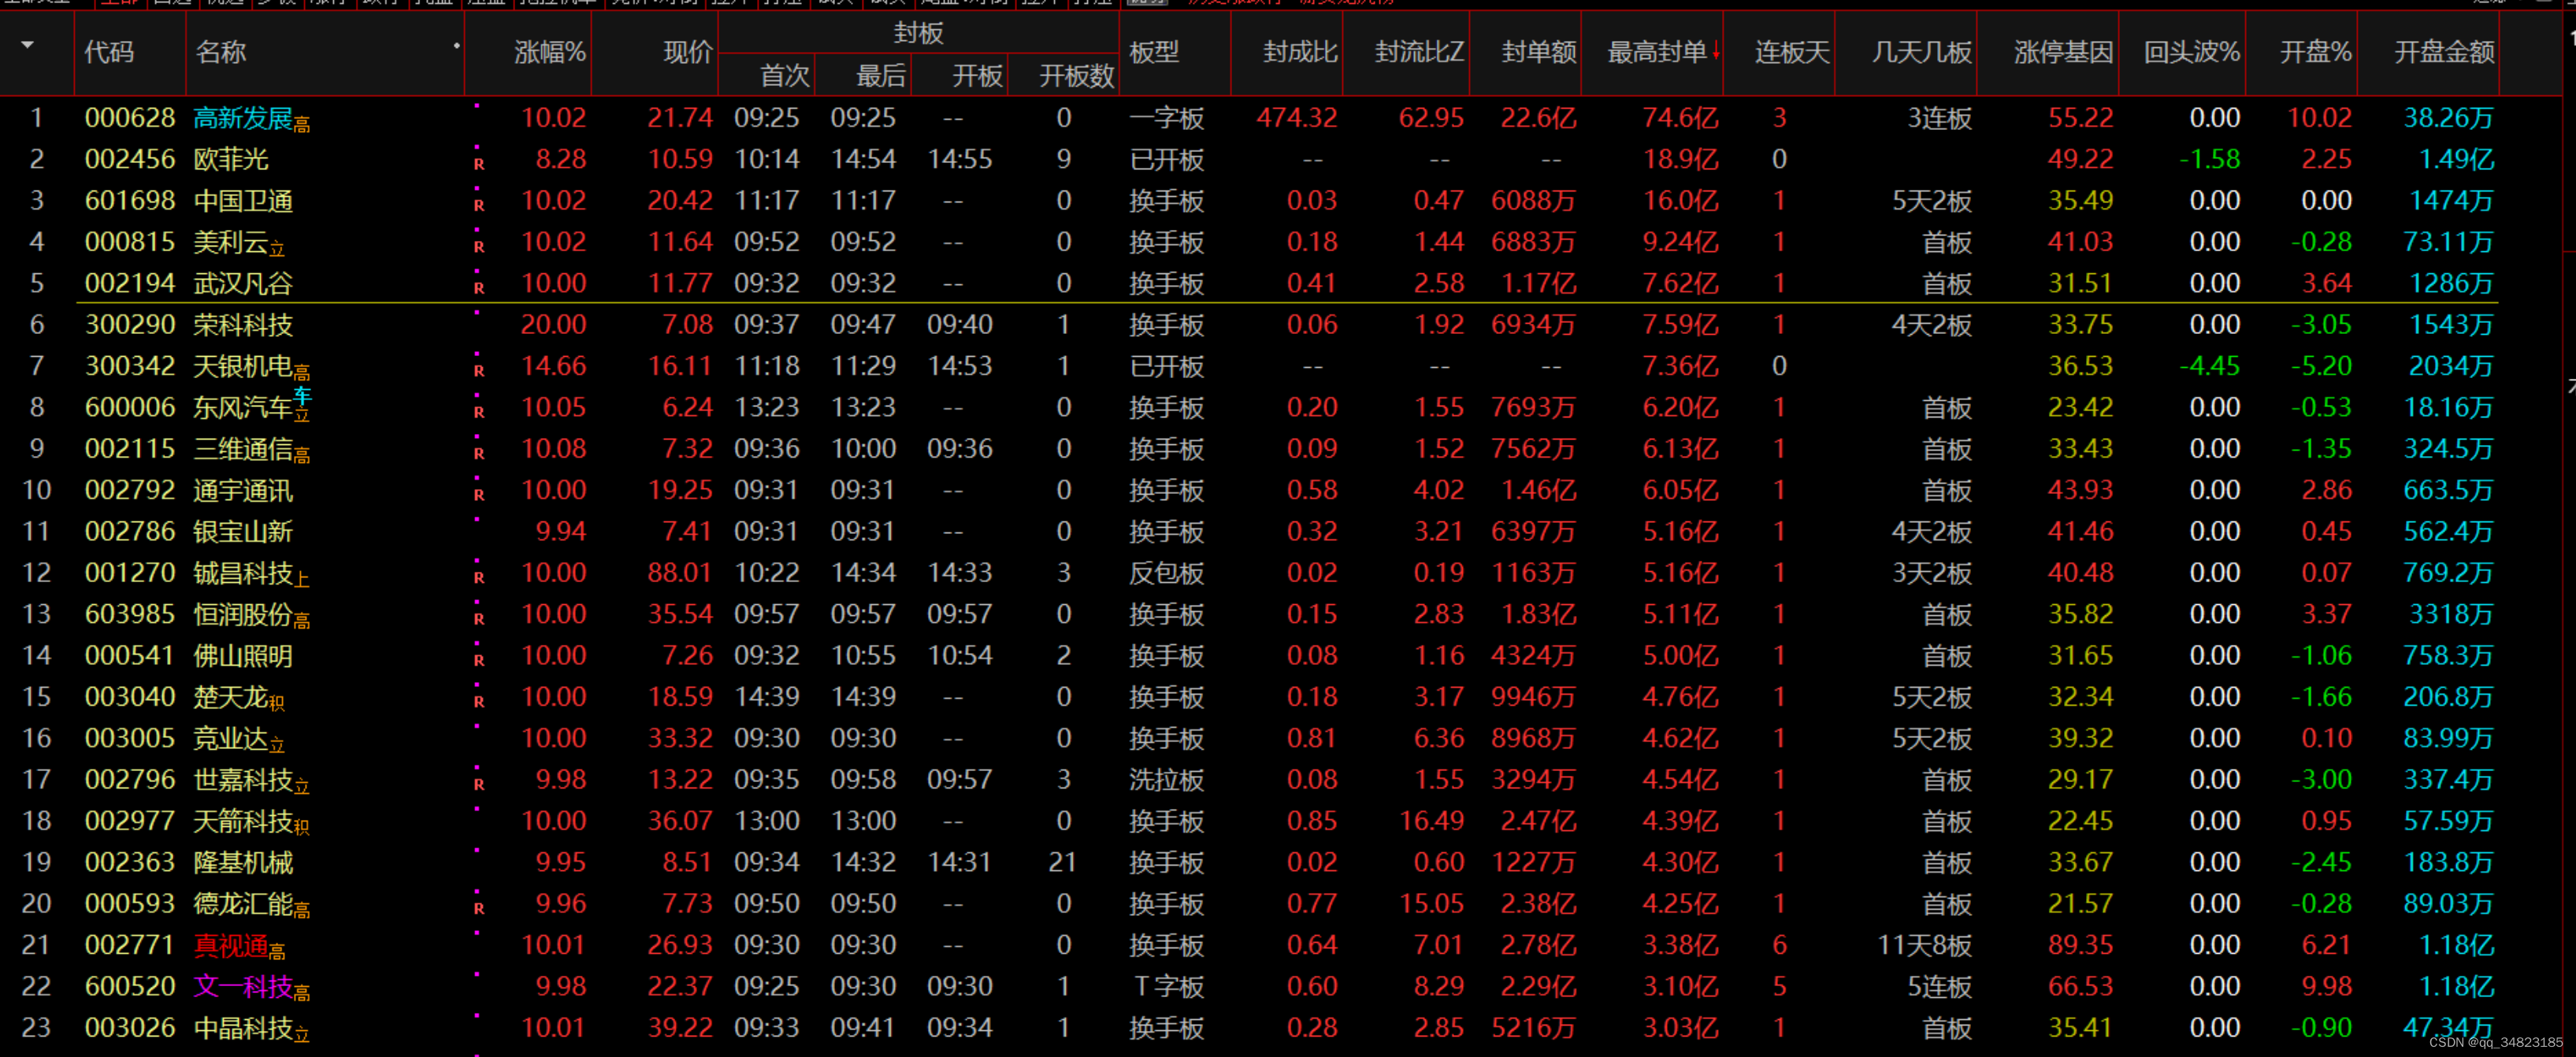Click the R marker on 德龙汇能 row
Viewport: 2576px width, 1057px height.
tap(479, 908)
